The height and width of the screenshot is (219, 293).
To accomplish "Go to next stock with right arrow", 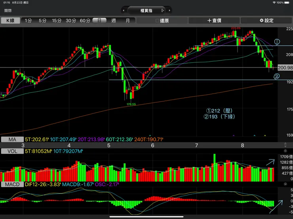I will (x=169, y=10).
